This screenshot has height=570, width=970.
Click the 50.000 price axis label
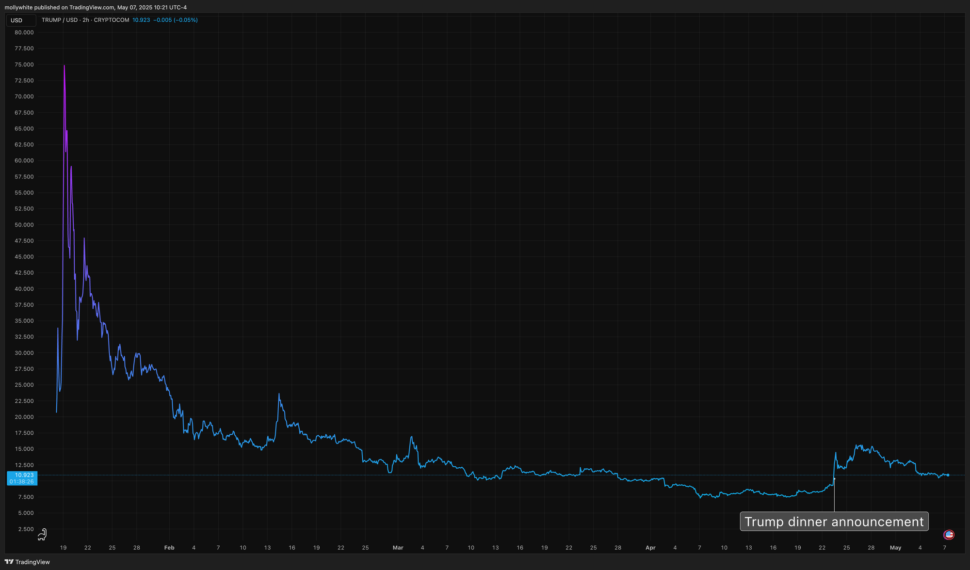click(24, 225)
